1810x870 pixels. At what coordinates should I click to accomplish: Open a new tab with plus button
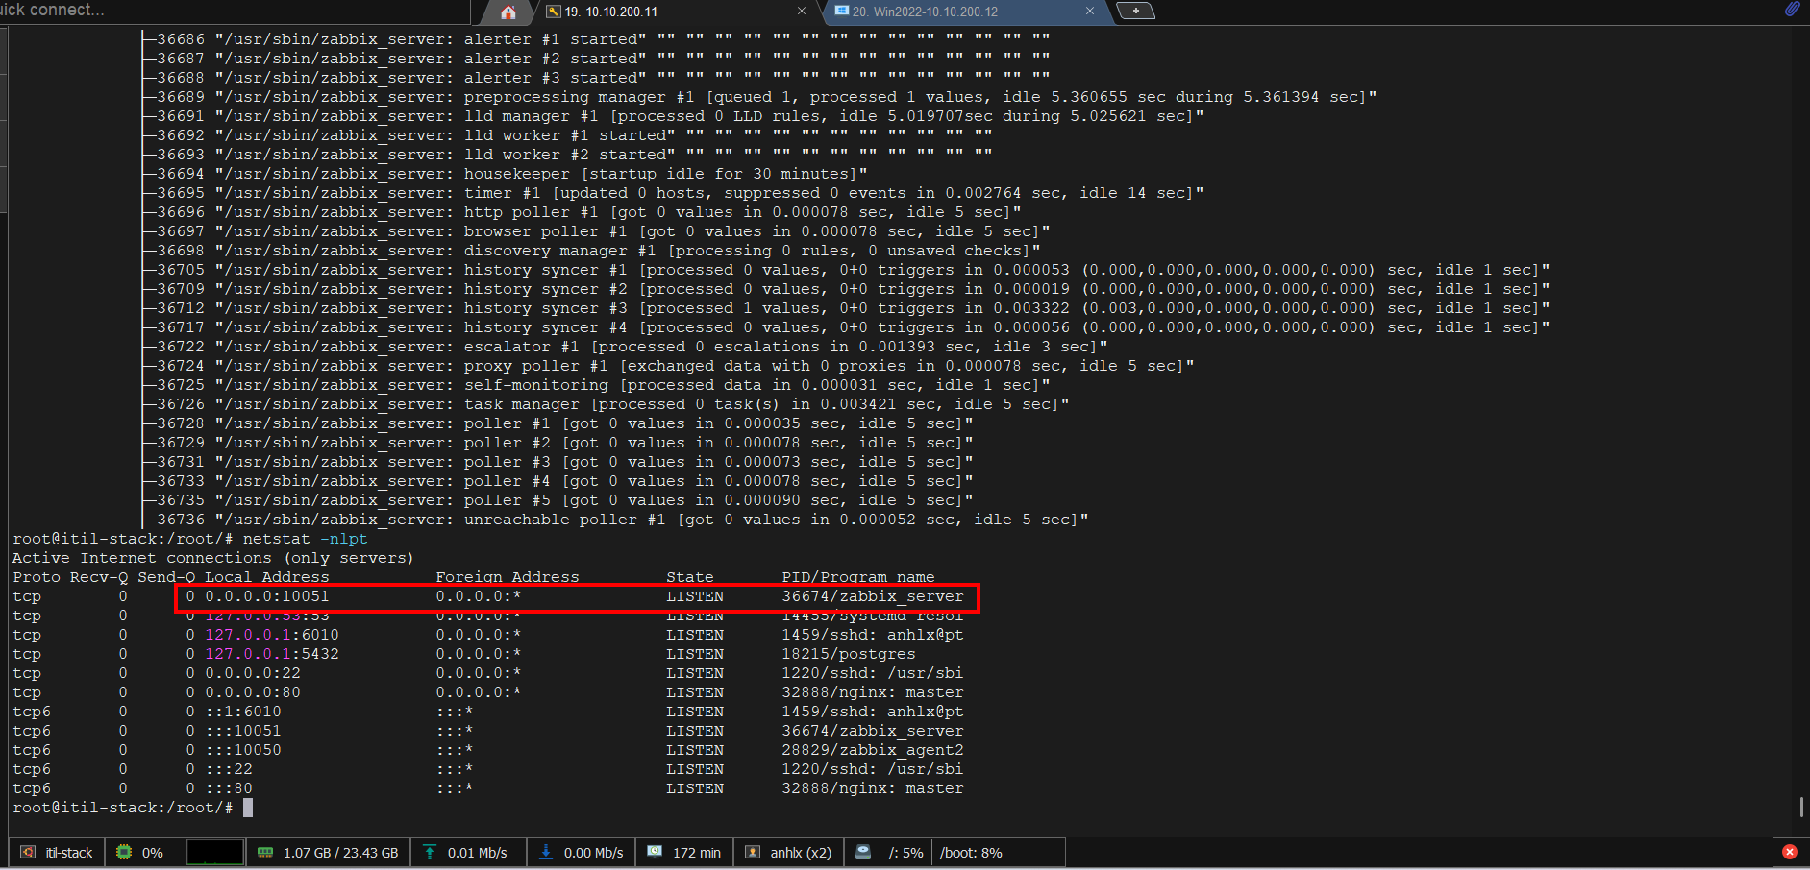pos(1136,12)
